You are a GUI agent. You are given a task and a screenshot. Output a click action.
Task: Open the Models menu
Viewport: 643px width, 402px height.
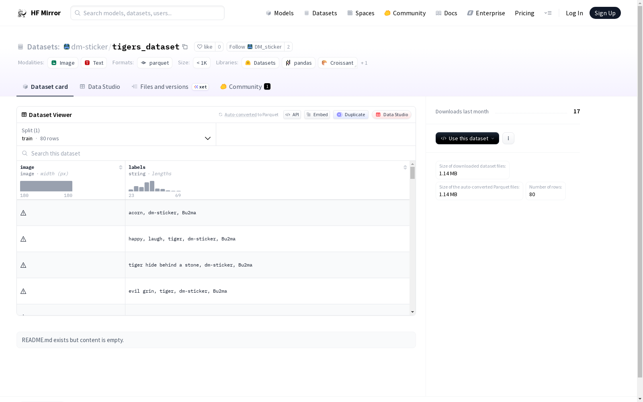pos(280,13)
